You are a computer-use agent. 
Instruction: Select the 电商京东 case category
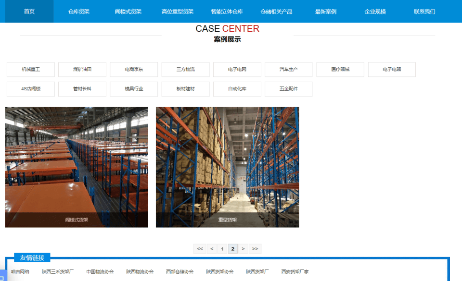point(134,70)
